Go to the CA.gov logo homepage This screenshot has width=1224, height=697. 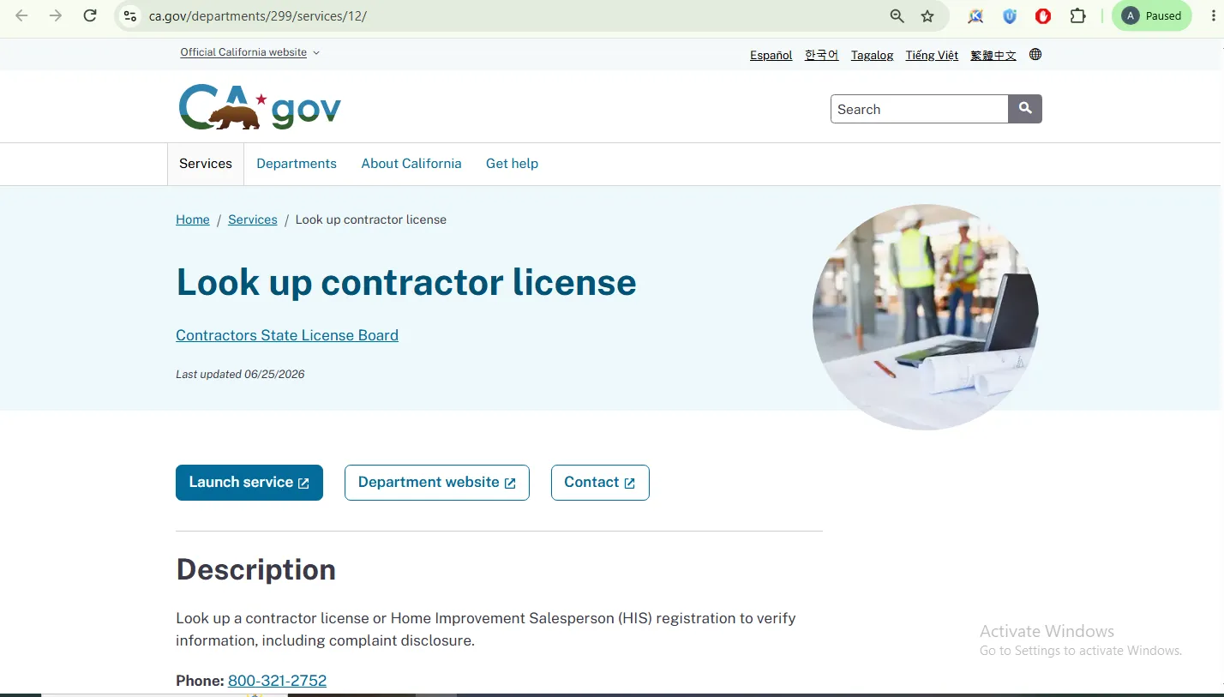260,107
